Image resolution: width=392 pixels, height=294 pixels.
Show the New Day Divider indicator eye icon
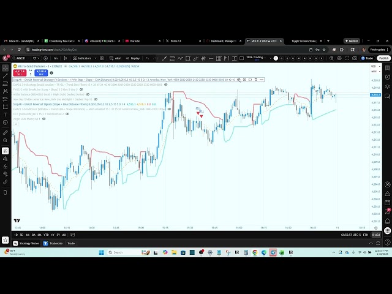[96, 99]
